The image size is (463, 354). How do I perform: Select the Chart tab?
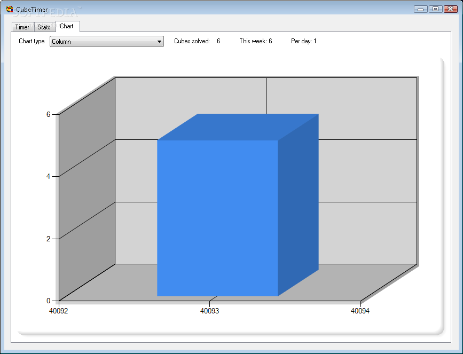coord(67,26)
